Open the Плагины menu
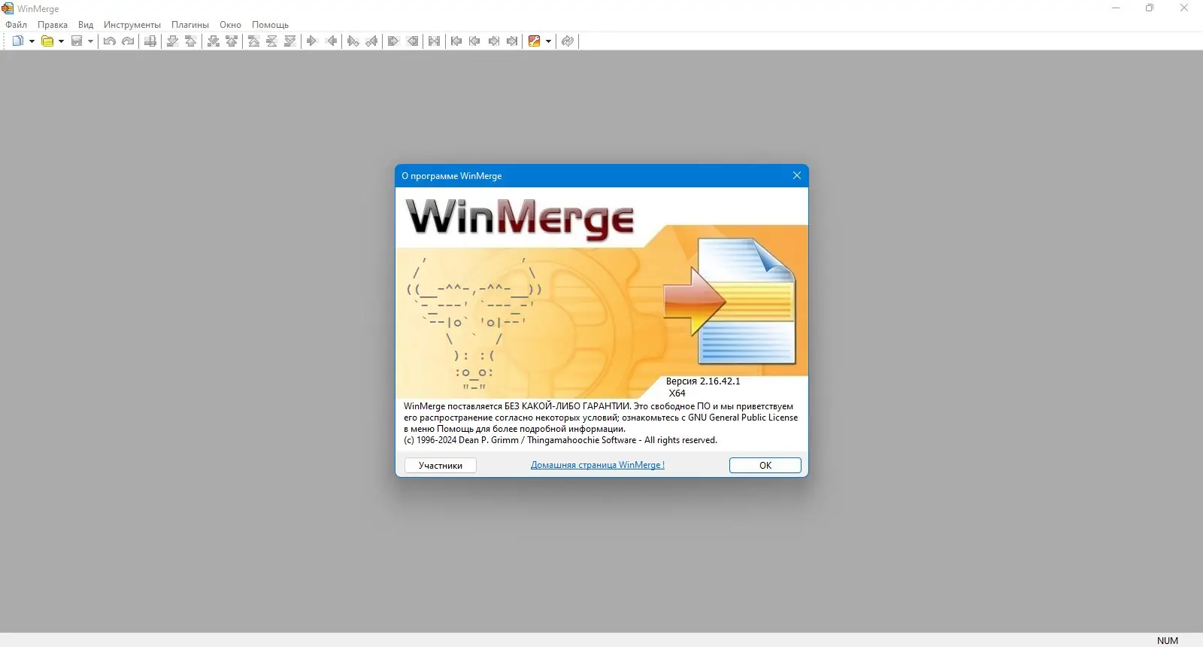The height and width of the screenshot is (647, 1203). (x=190, y=25)
